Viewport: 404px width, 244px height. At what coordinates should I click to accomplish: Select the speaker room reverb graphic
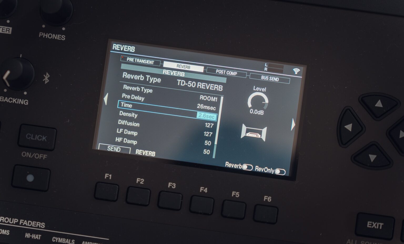(x=254, y=132)
